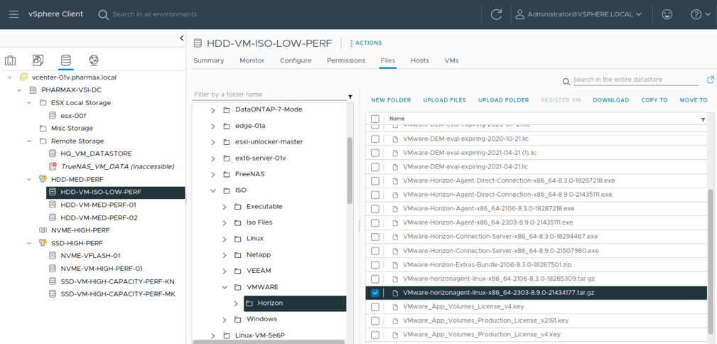
Task: Collapse vcenter-01v.pharmax.local tree node
Action: 10,77
